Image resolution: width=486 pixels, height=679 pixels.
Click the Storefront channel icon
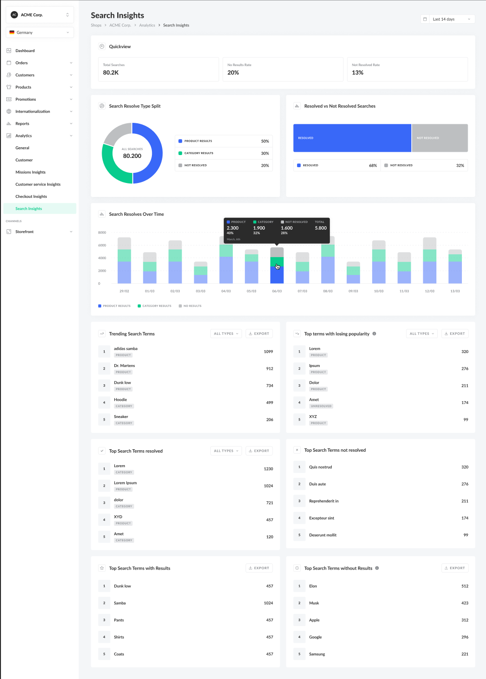coord(9,232)
